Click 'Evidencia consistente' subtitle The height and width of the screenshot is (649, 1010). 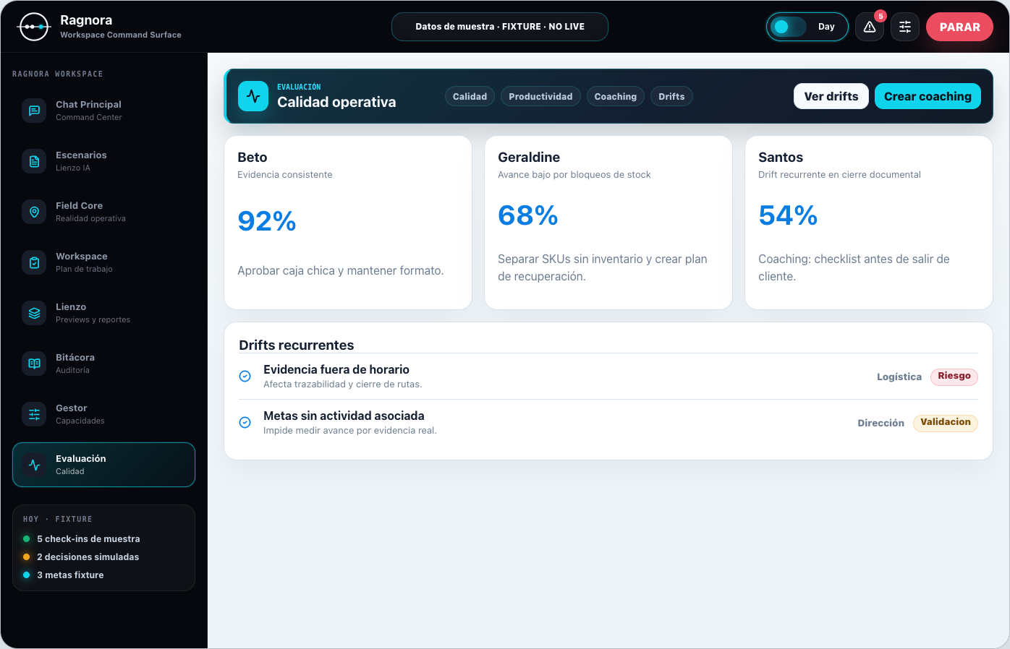[285, 175]
